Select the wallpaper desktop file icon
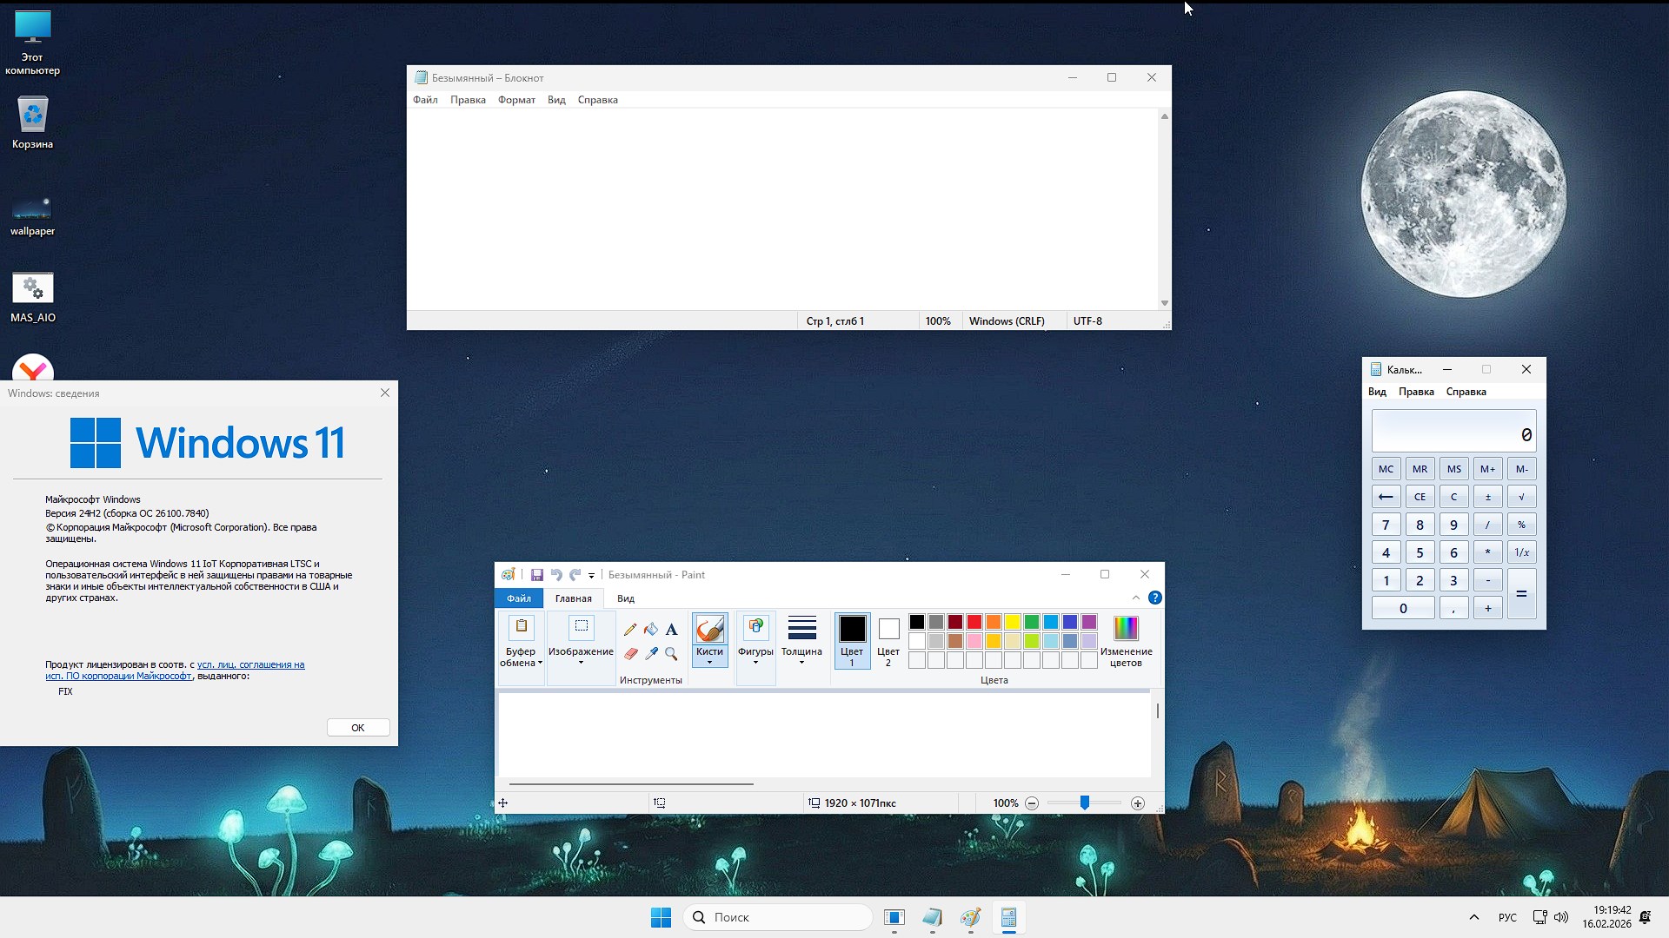This screenshot has height=938, width=1669. click(x=33, y=215)
